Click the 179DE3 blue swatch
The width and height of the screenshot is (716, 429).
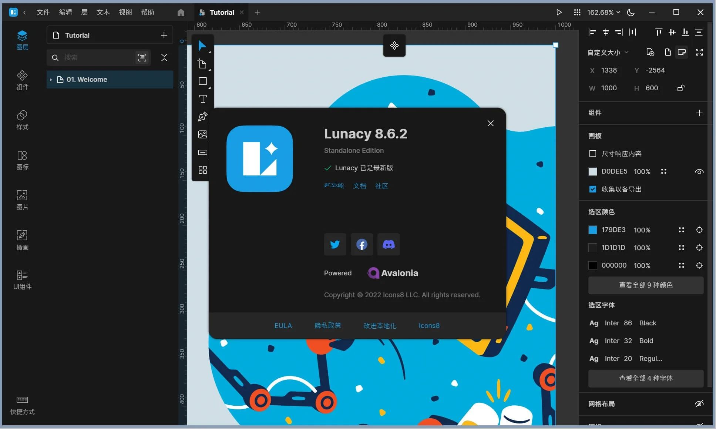(592, 230)
